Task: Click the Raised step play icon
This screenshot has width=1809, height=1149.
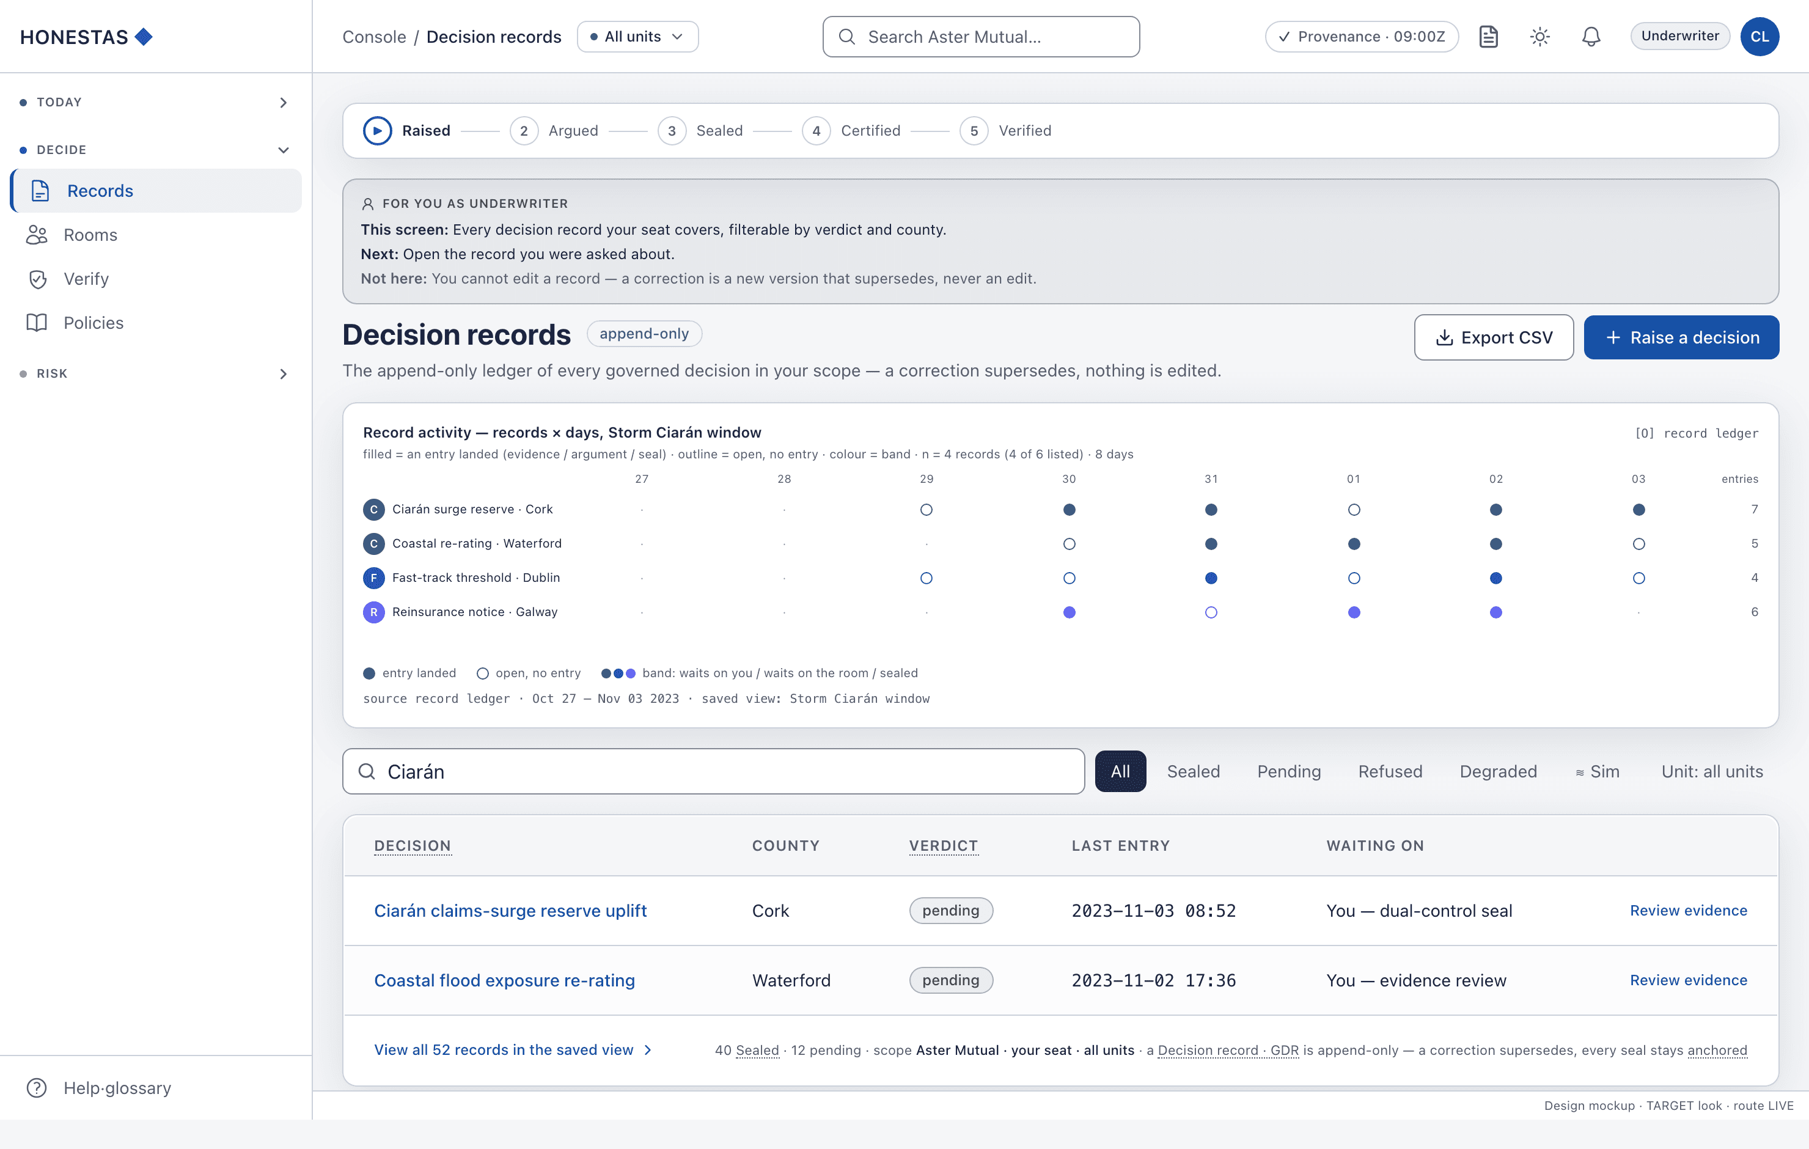Action: pyautogui.click(x=377, y=131)
